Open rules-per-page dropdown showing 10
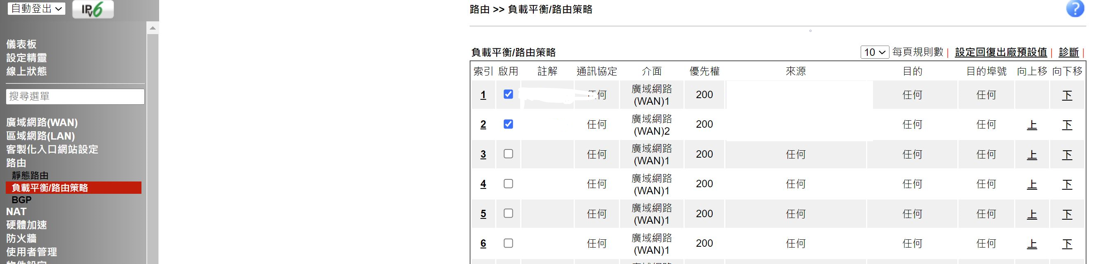Image resolution: width=1107 pixels, height=264 pixels. coord(875,53)
